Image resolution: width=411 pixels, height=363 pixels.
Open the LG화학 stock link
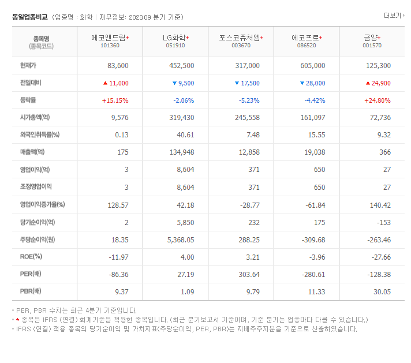pyautogui.click(x=174, y=38)
